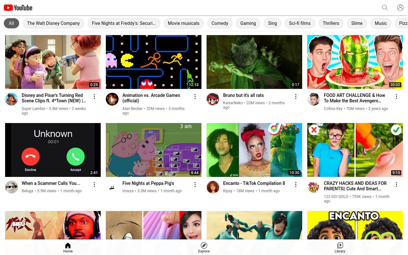Viewport: 408px width, 255px height.
Task: Open title 'Bruno but it's all rats'
Action: tap(244, 95)
